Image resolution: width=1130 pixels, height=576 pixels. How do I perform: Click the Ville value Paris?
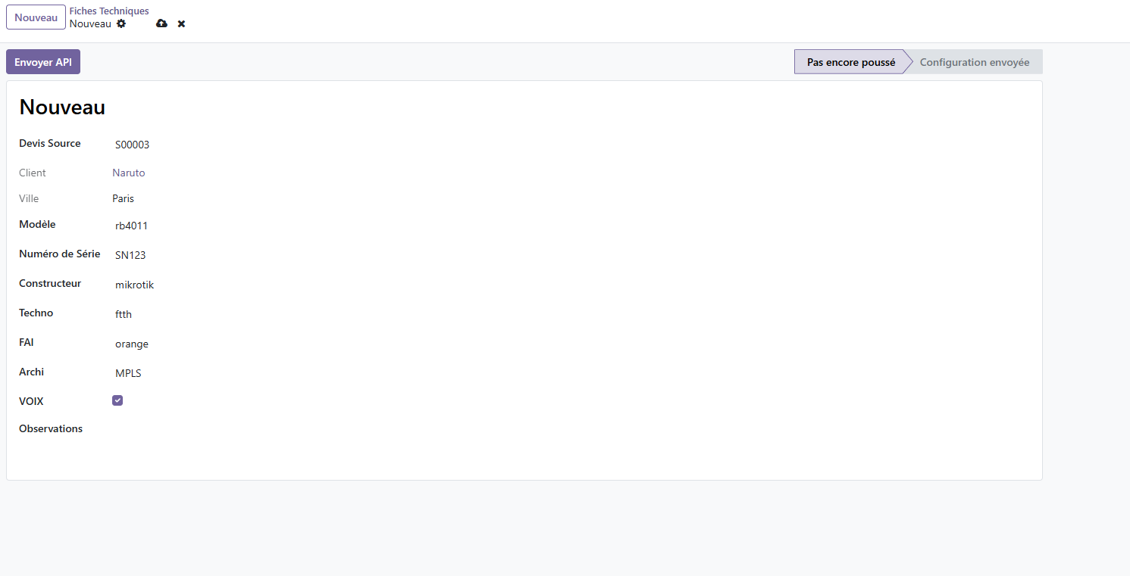point(123,198)
